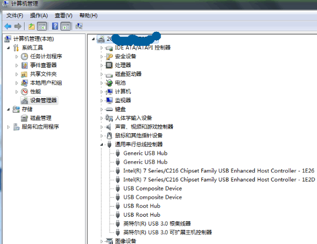This screenshot has width=317, height=244.
Task: Open the 操作(A) menu
Action: tap(39, 16)
